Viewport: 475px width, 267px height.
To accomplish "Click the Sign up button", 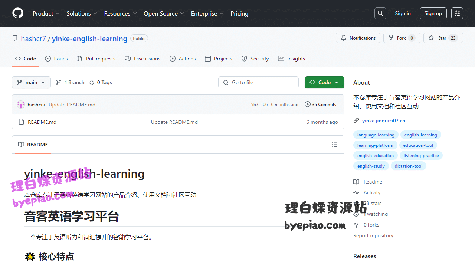I will pos(433,13).
